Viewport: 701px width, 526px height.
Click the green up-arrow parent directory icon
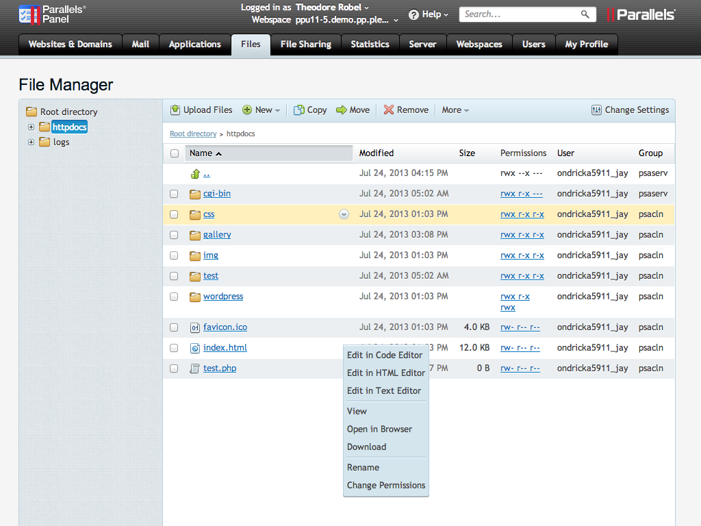pyautogui.click(x=195, y=173)
